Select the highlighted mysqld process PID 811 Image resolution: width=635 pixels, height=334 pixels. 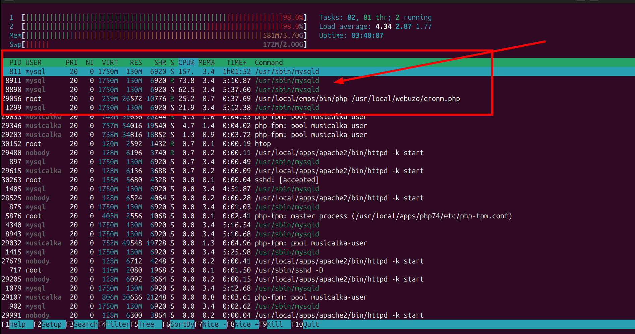[x=201, y=72]
